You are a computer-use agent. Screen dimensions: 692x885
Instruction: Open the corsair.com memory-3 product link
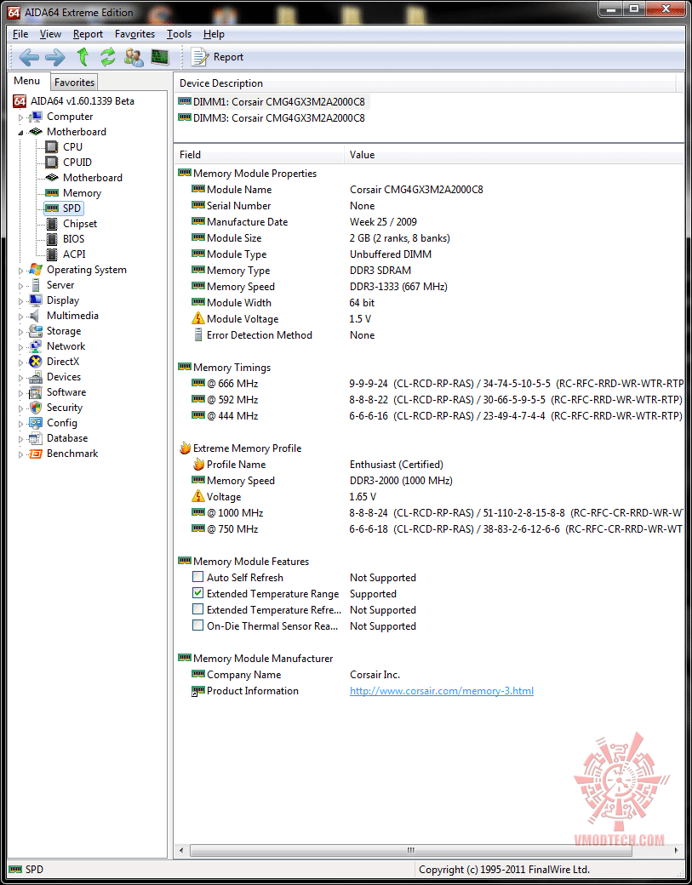[442, 691]
